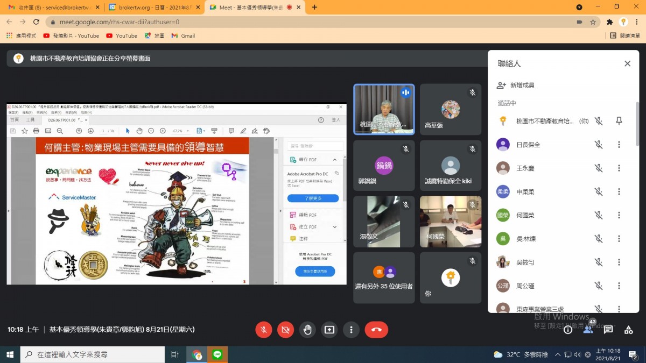
Task: Toggle the camera in the call controls
Action: [286, 330]
